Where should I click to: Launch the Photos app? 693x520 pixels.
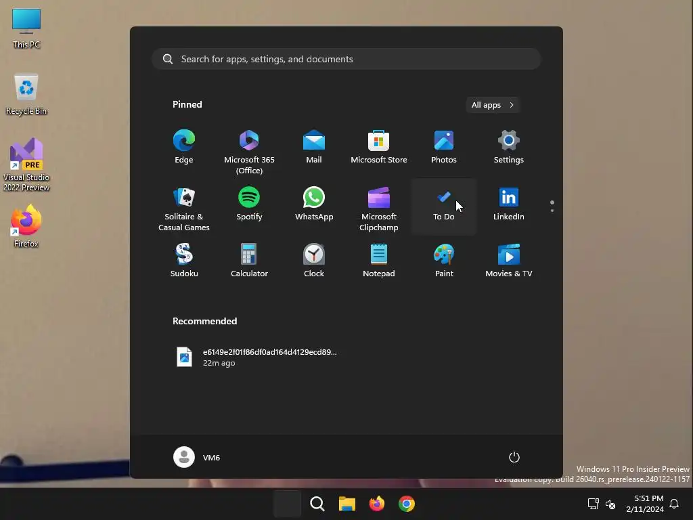click(x=444, y=147)
